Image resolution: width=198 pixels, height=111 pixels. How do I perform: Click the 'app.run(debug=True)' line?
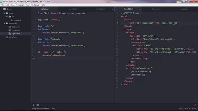[54, 55]
